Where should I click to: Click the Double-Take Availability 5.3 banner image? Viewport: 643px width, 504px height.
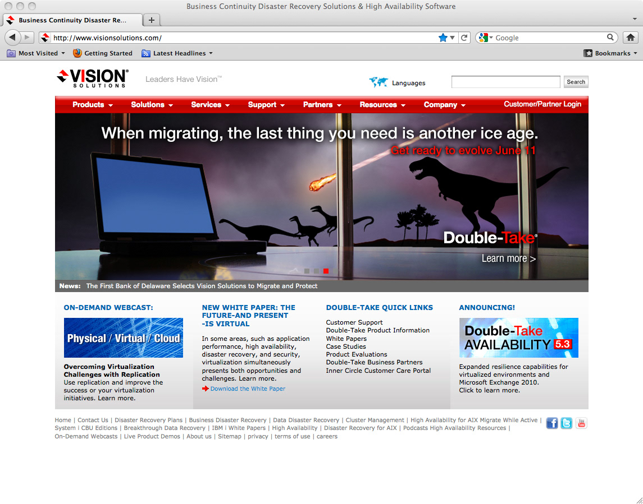click(x=519, y=337)
